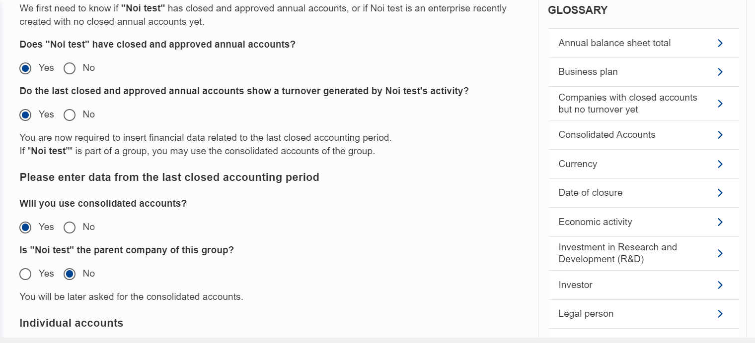Expand the Investor glossary chevron
Image resolution: width=755 pixels, height=343 pixels.
click(x=720, y=285)
